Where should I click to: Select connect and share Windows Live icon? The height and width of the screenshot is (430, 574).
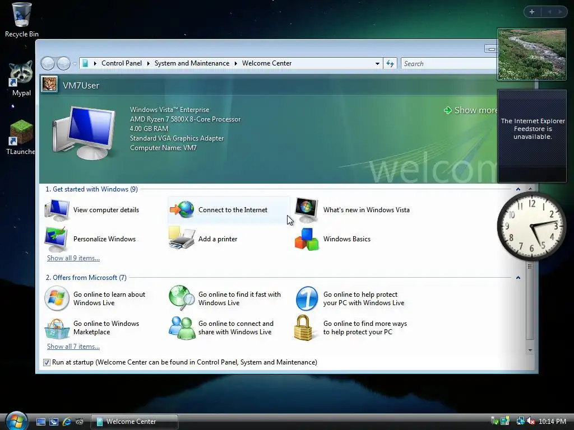182,328
